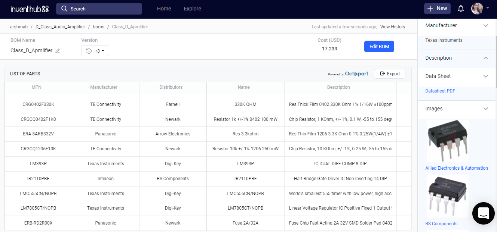Go to the boms breadcrumb link

pos(99,27)
